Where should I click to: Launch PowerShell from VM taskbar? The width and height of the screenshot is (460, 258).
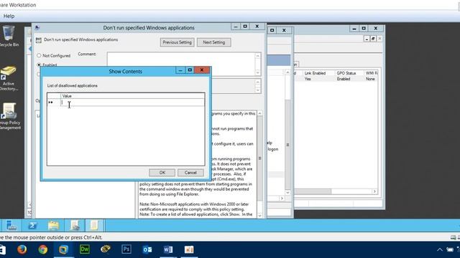point(32,226)
